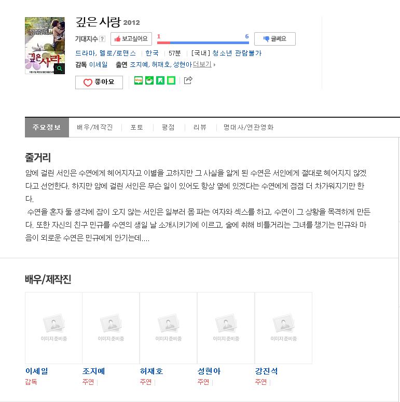Vote 보고싶어요 thumbs-up button
The height and width of the screenshot is (402, 400).
tap(131, 39)
